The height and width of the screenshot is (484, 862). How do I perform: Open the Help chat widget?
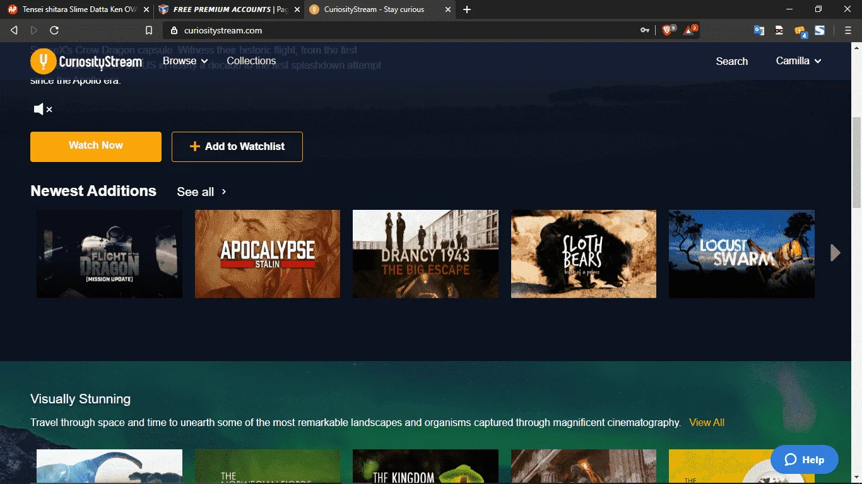tap(805, 459)
